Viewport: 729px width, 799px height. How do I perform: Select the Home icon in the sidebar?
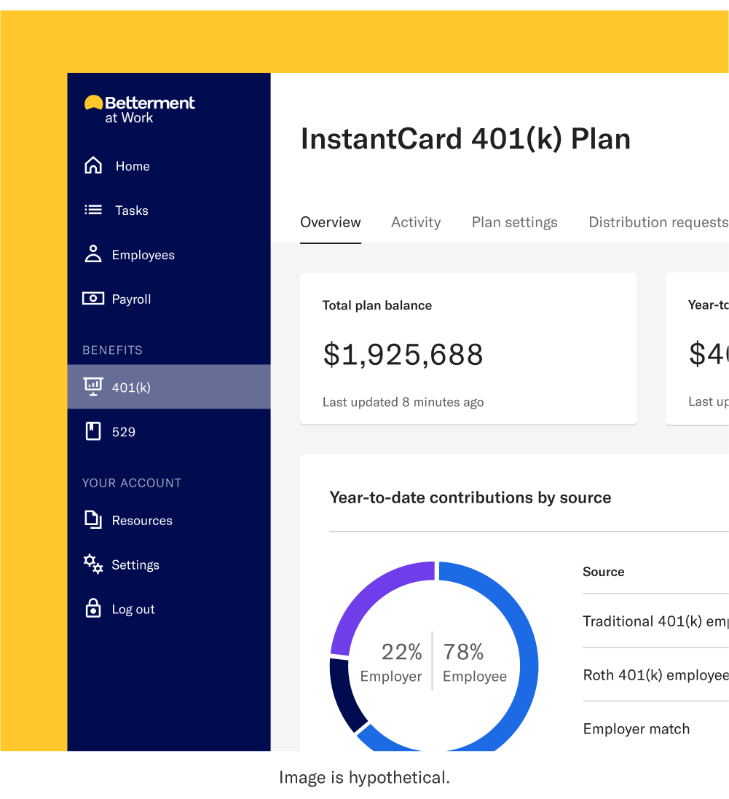click(92, 165)
